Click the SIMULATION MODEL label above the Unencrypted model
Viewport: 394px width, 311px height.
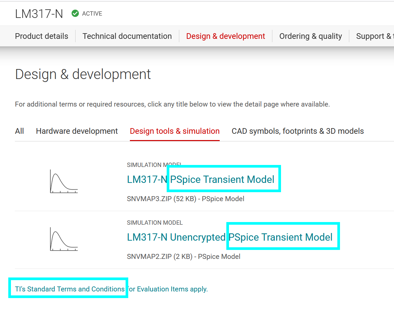[154, 223]
